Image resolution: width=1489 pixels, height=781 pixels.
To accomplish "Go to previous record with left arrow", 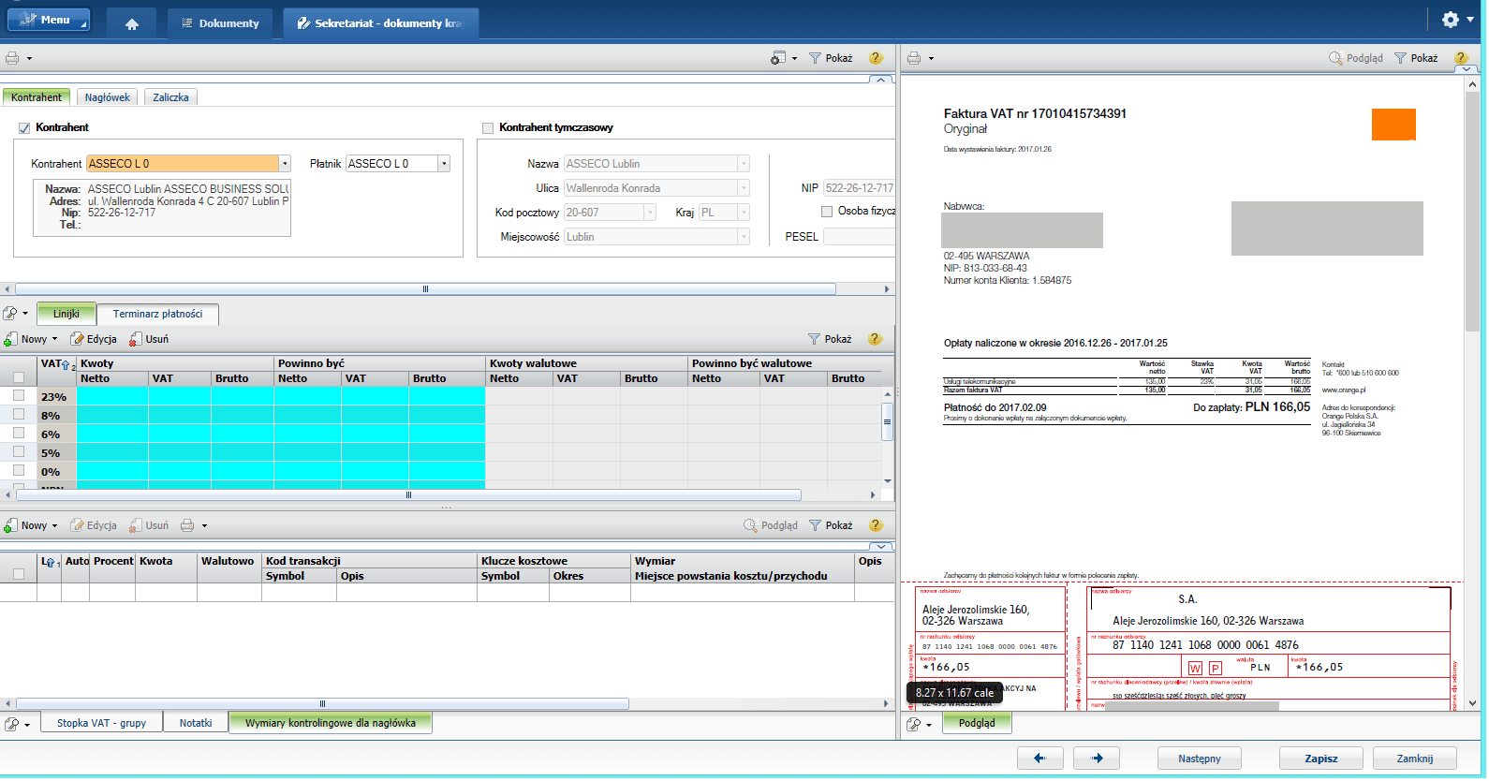I will coord(1039,759).
